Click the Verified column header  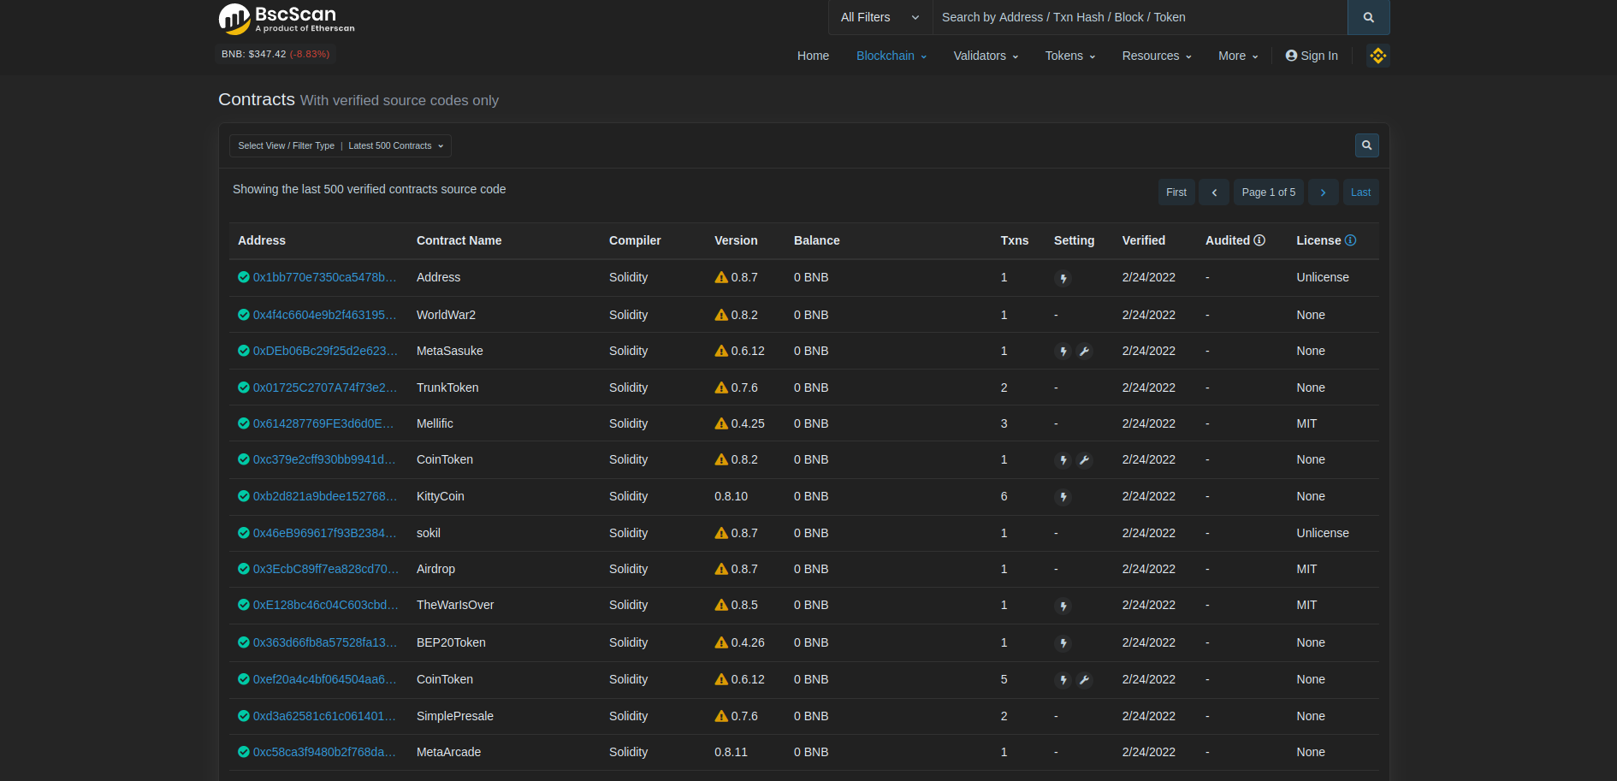click(x=1144, y=240)
